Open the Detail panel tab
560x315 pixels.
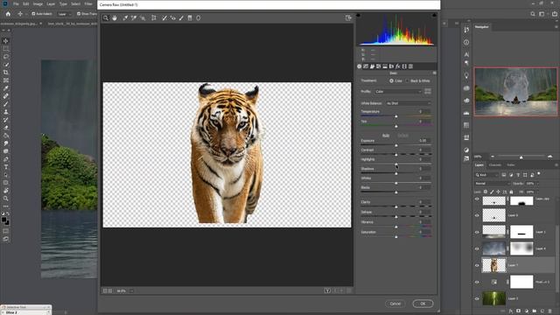(x=372, y=66)
